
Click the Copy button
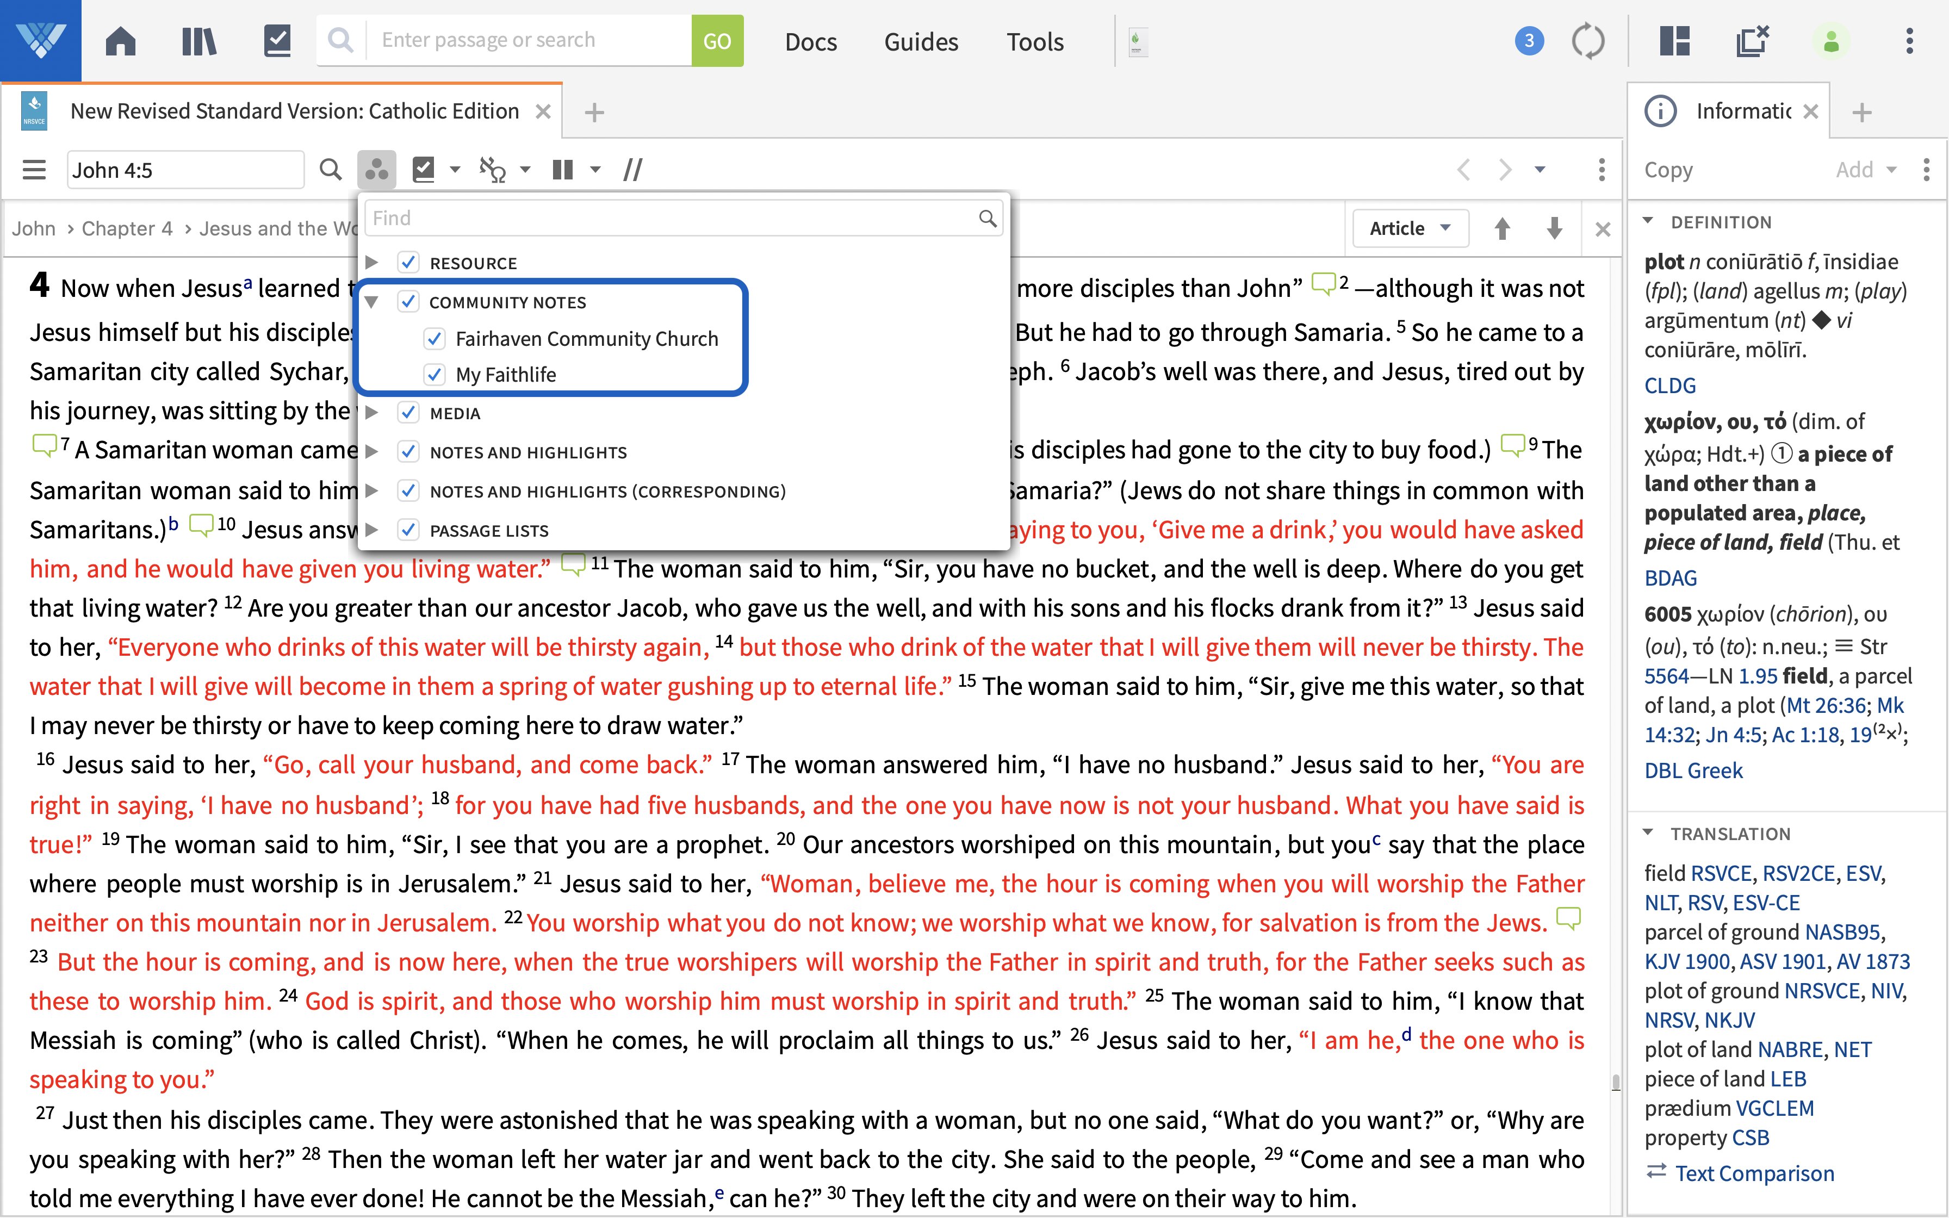tap(1668, 170)
